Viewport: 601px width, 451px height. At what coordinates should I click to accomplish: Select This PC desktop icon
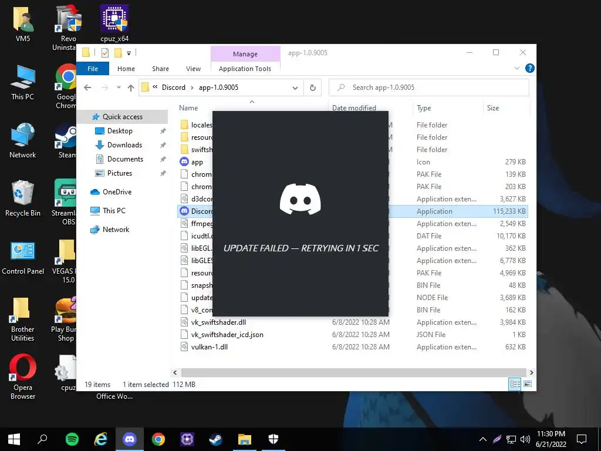coord(23,82)
